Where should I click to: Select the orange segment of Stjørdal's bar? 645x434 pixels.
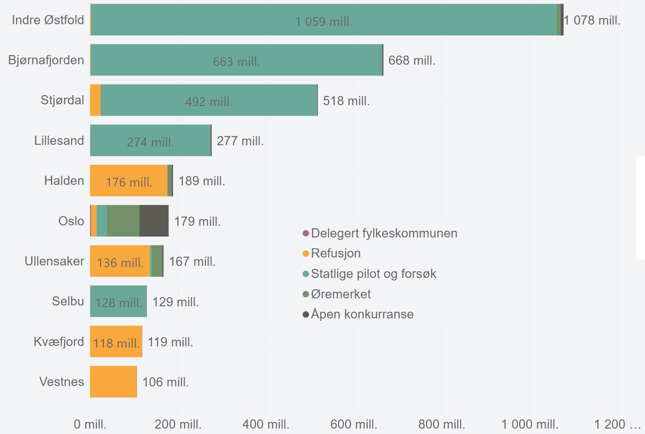pos(96,100)
